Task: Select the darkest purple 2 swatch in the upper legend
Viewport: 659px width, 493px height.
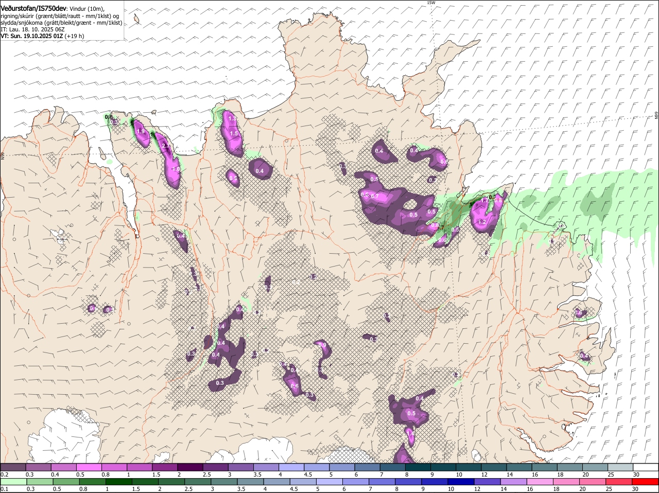Action: [190, 467]
